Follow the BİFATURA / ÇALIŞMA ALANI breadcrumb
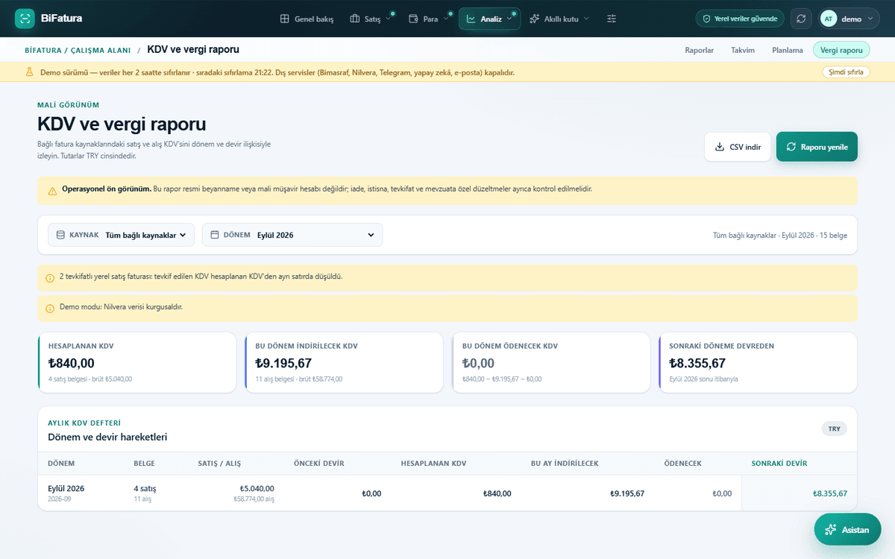This screenshot has width=895, height=559. (x=78, y=50)
